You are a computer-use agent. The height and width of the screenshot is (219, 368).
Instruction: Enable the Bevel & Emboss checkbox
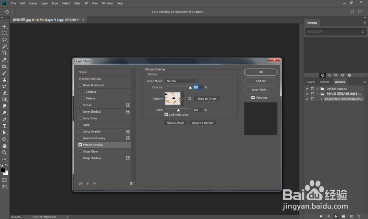[x=80, y=85]
